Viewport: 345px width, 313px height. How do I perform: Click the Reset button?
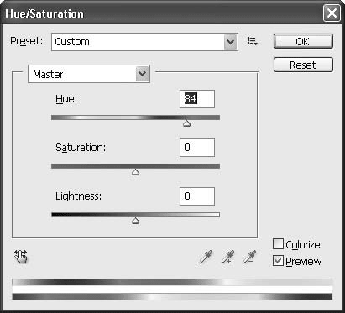(x=303, y=65)
